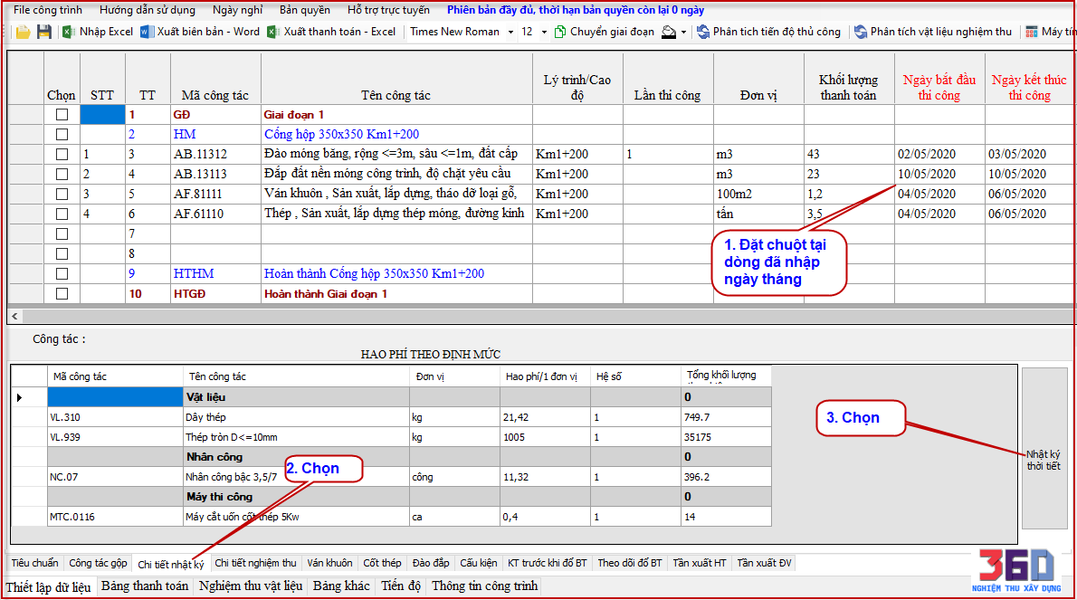This screenshot has height=600, width=1077.
Task: Switch to the Đào đắp tab
Action: point(431,563)
